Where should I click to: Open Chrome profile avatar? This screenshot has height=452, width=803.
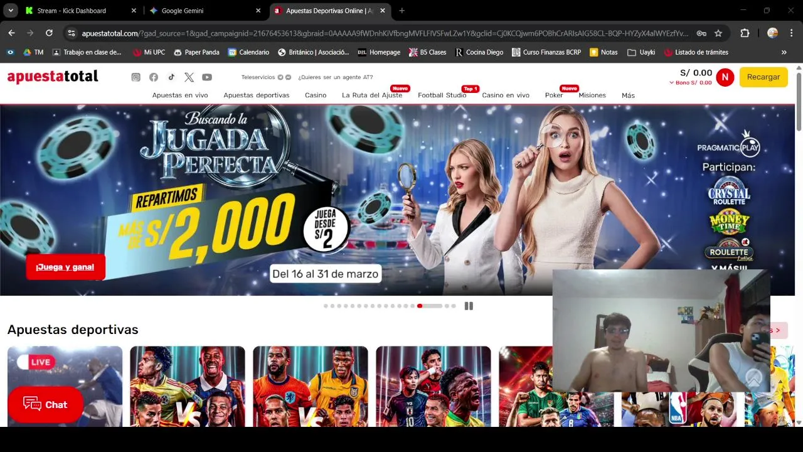772,33
